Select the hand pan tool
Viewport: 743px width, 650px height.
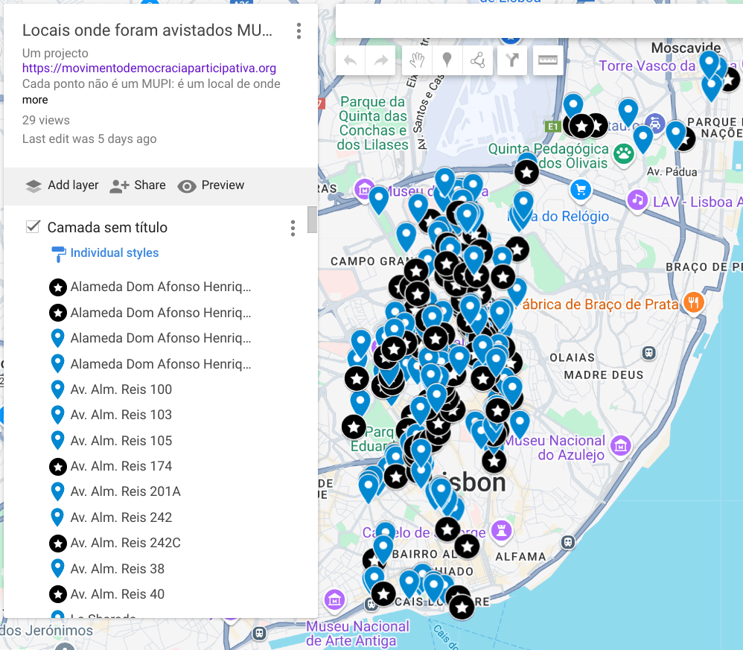tap(417, 61)
